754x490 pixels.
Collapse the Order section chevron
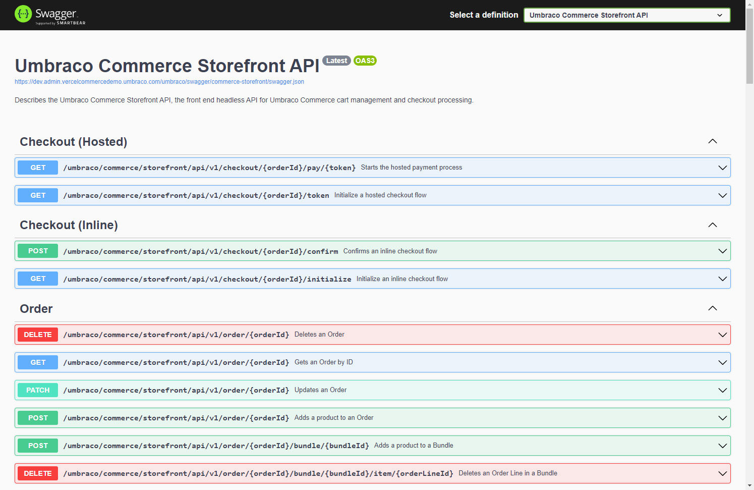pyautogui.click(x=713, y=308)
